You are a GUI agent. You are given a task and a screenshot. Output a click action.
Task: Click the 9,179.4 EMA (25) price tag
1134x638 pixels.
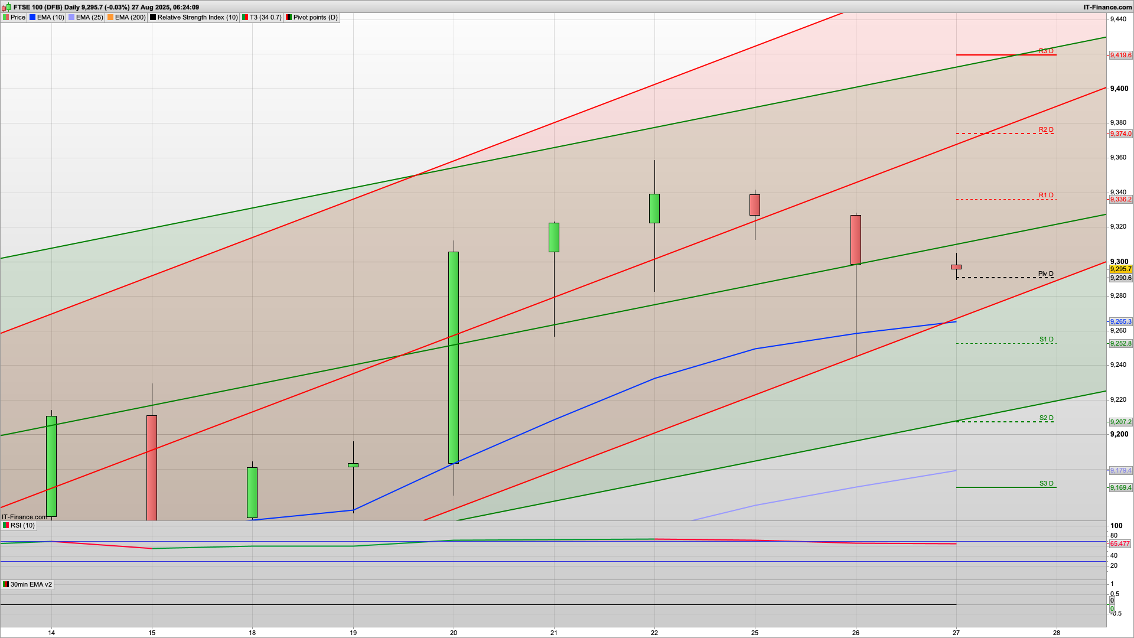tap(1120, 471)
